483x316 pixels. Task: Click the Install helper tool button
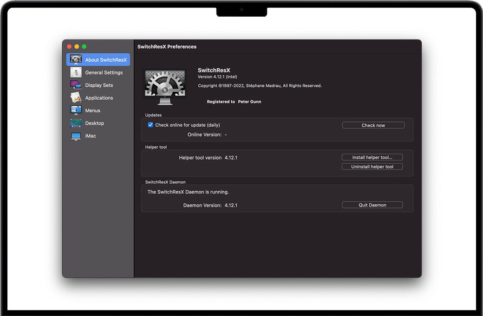coord(372,157)
